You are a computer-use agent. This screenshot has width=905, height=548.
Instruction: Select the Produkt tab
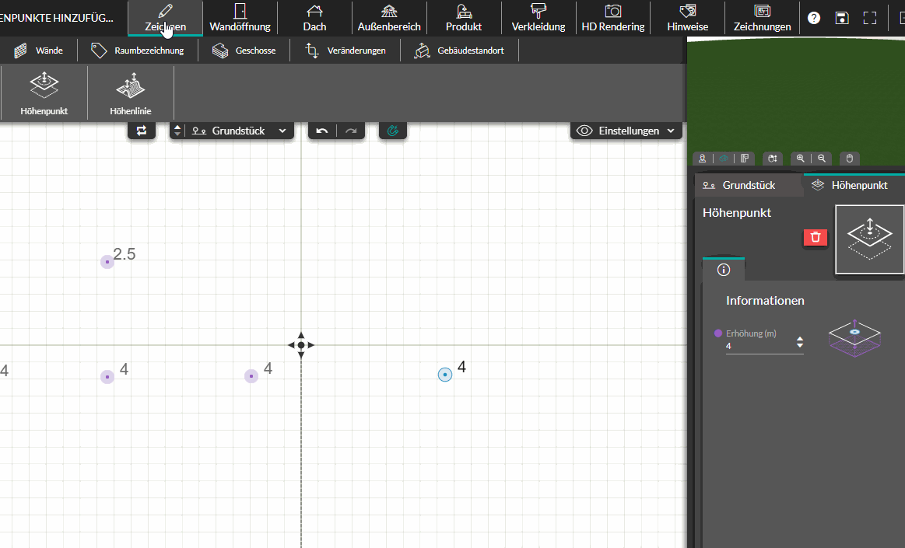[464, 18]
